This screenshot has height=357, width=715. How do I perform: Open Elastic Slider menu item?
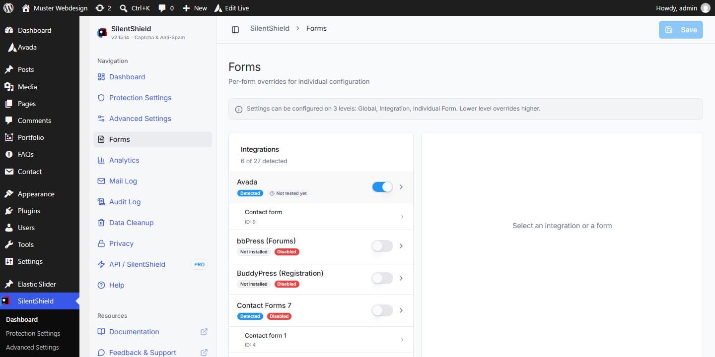(x=40, y=284)
